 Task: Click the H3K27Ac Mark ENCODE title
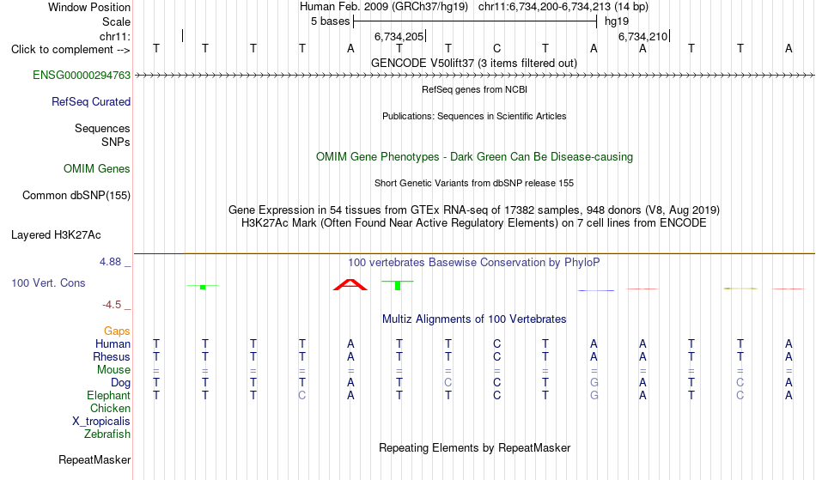pyautogui.click(x=473, y=222)
